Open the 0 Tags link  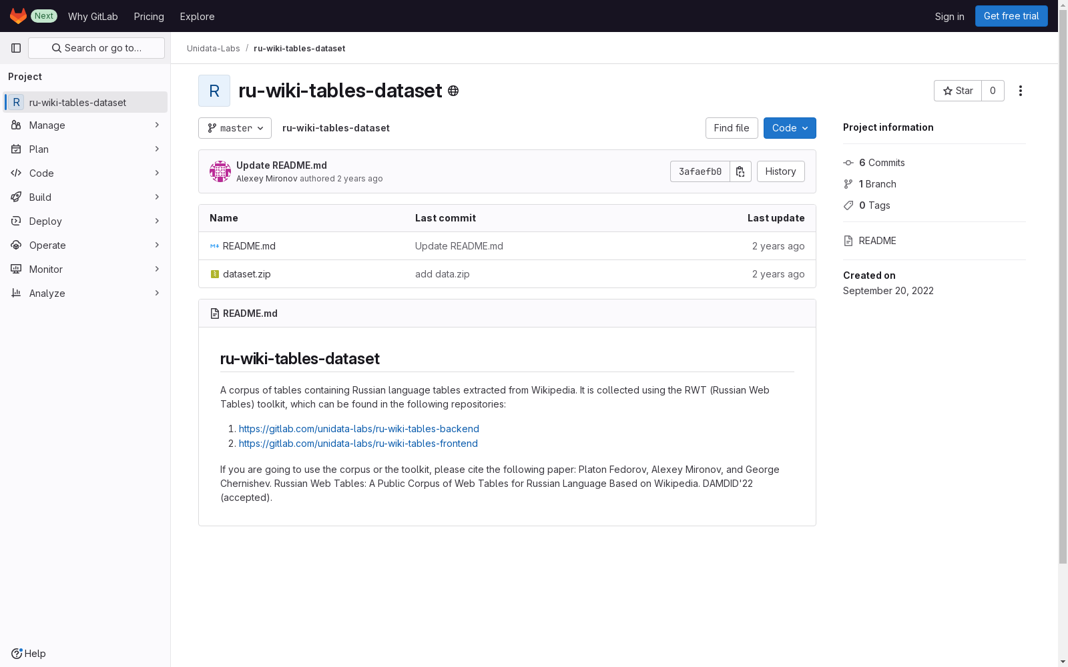(x=874, y=205)
